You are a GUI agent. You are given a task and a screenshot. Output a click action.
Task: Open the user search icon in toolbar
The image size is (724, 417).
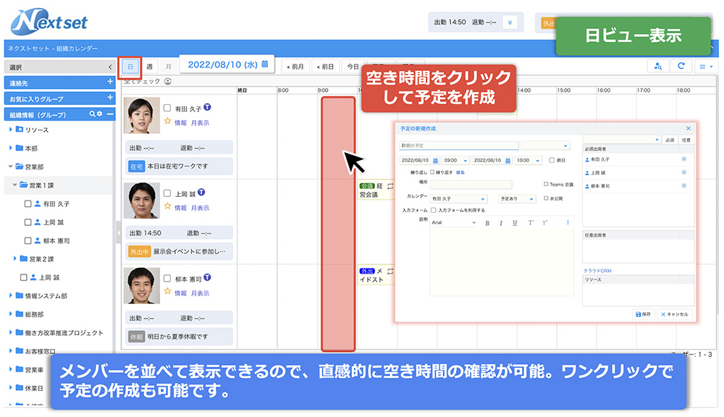pyautogui.click(x=658, y=67)
